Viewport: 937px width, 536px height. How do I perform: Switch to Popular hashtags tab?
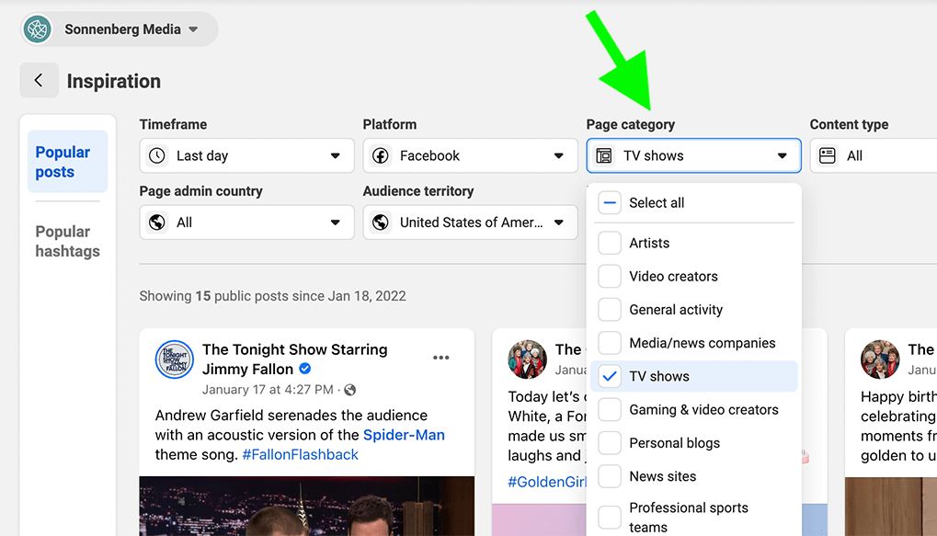[67, 242]
